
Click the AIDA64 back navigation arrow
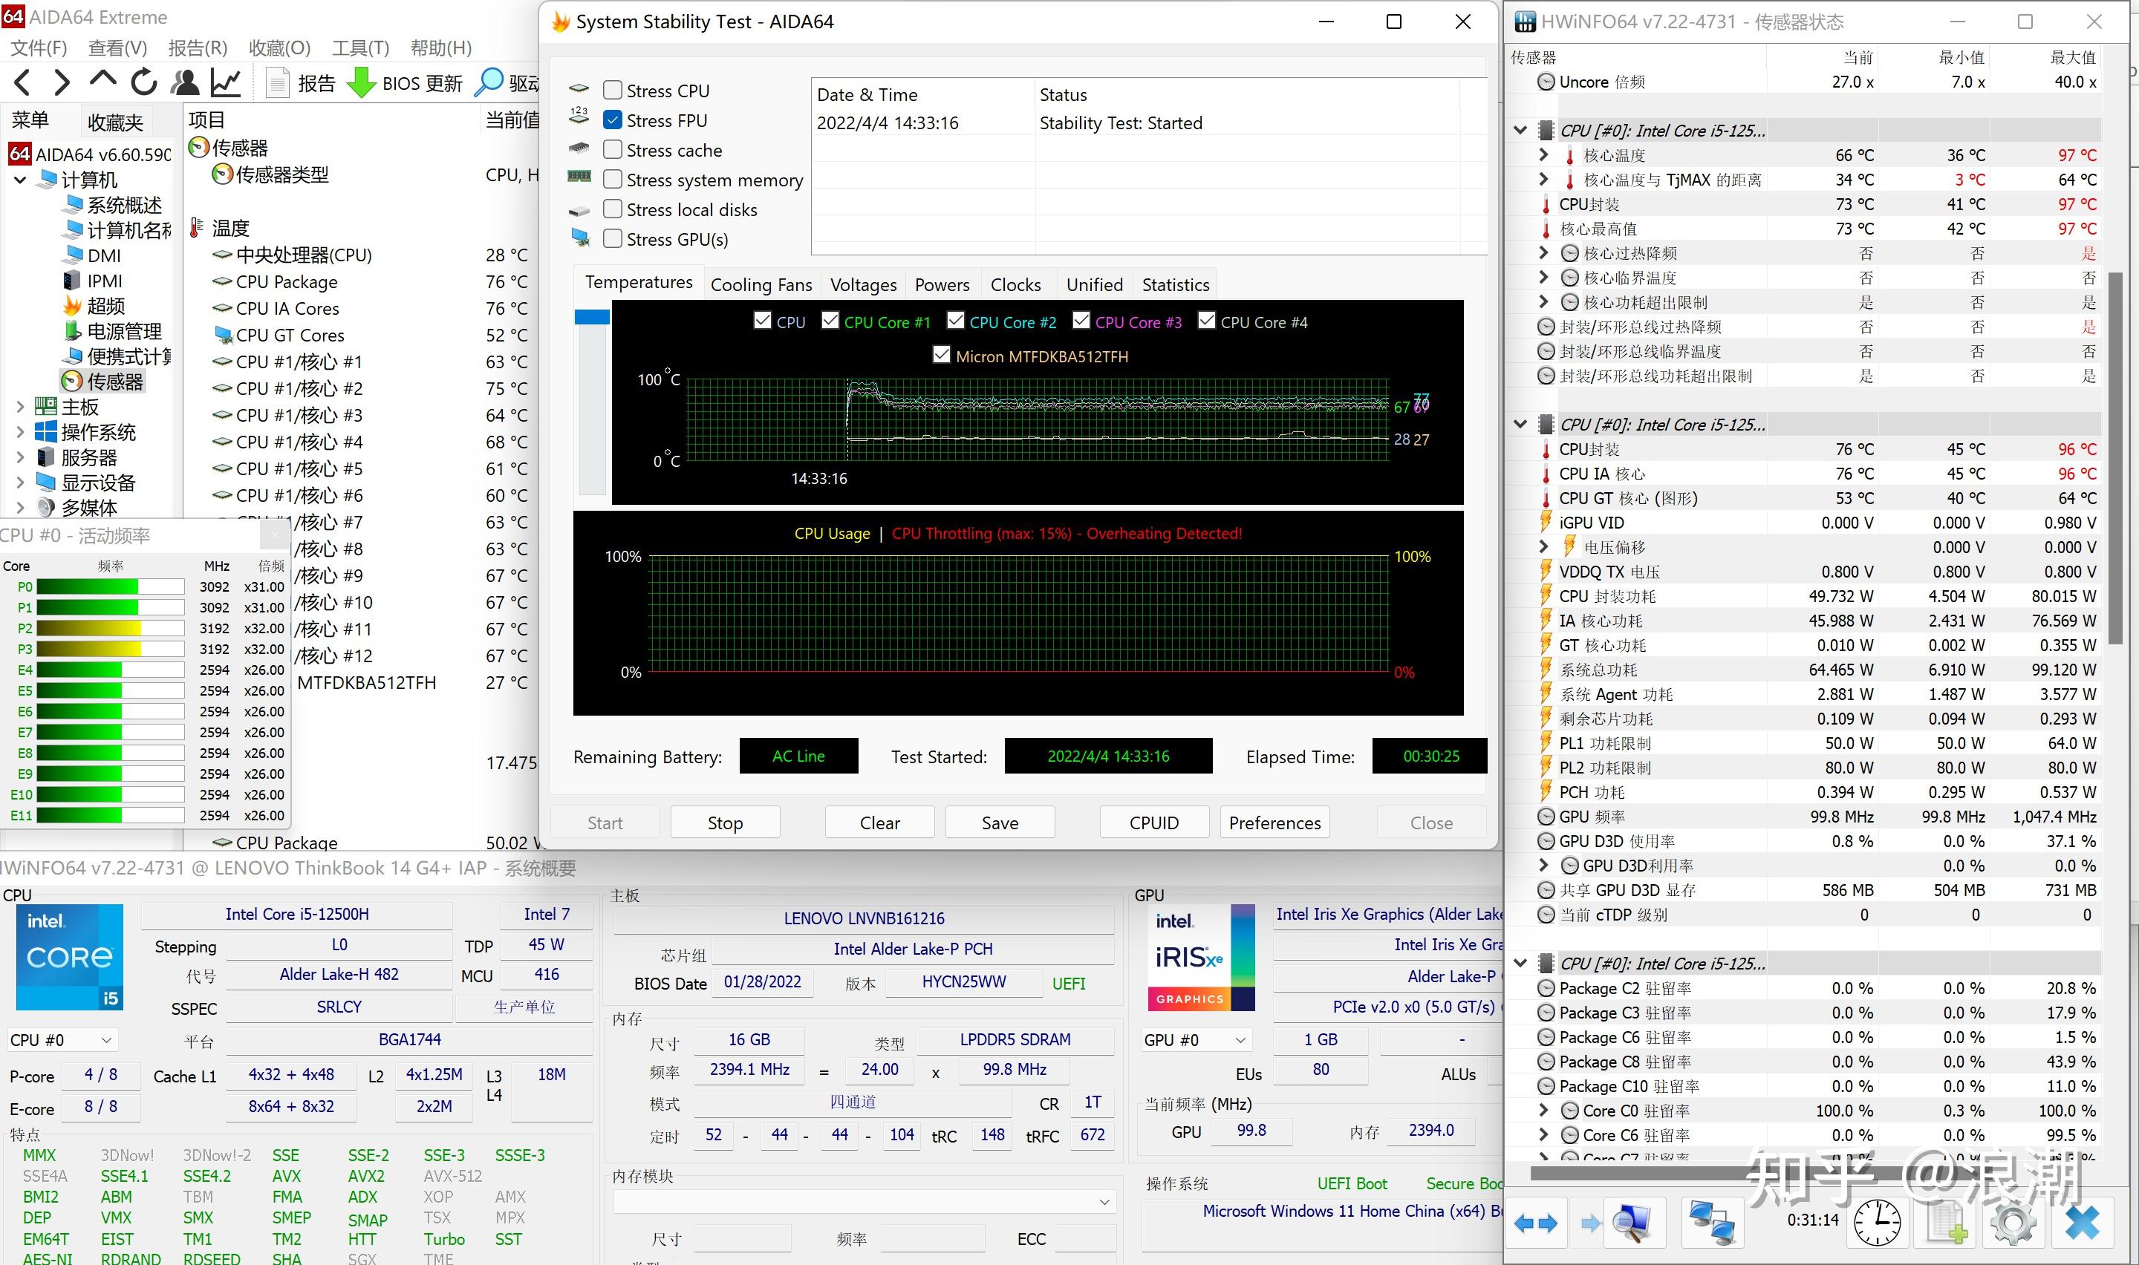coord(23,82)
